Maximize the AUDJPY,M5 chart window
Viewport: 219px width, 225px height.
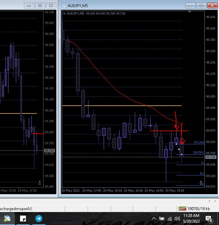(x=202, y=6)
